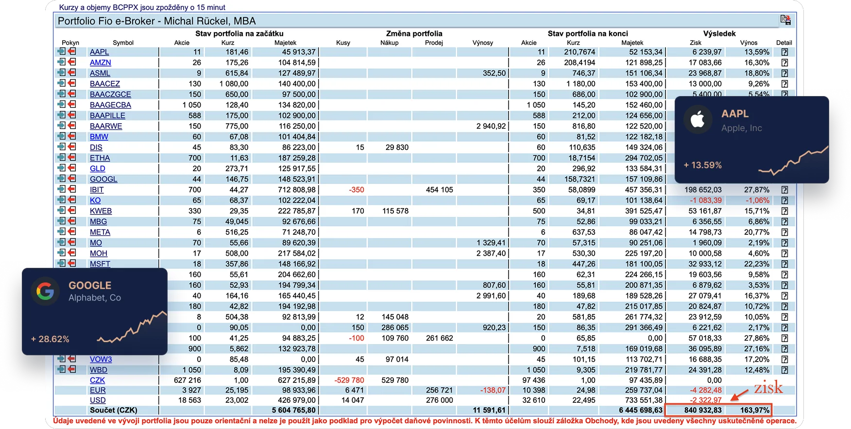Click the buy order icon for KO

62,200
